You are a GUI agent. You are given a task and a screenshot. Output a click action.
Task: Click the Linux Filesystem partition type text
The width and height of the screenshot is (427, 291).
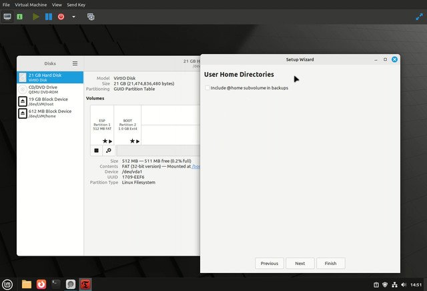coord(139,182)
